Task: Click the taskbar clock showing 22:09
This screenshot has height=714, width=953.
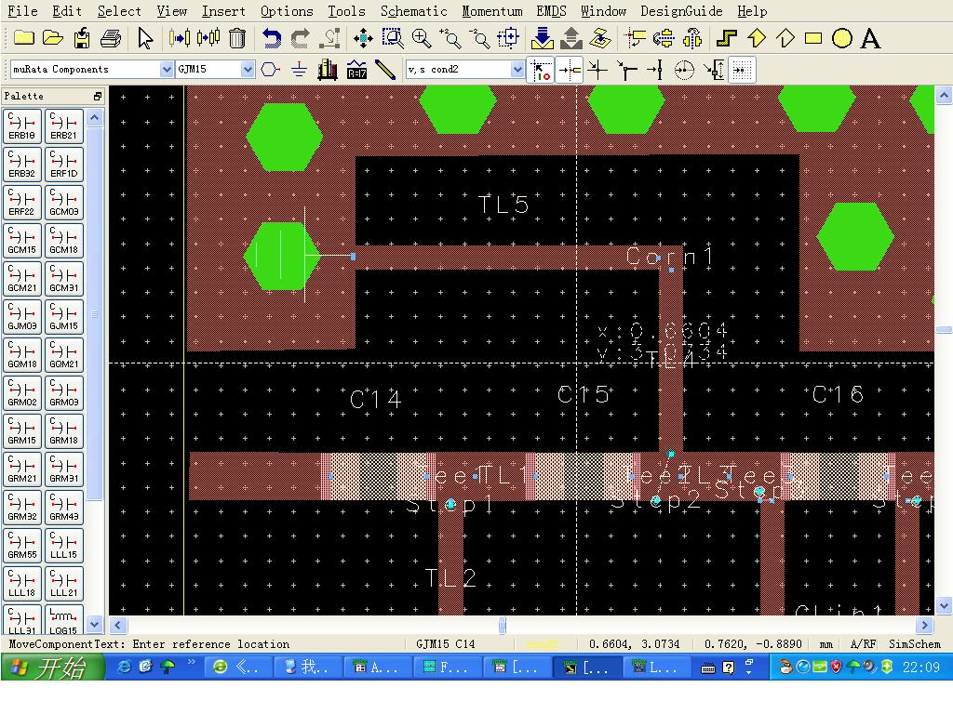Action: click(x=920, y=668)
